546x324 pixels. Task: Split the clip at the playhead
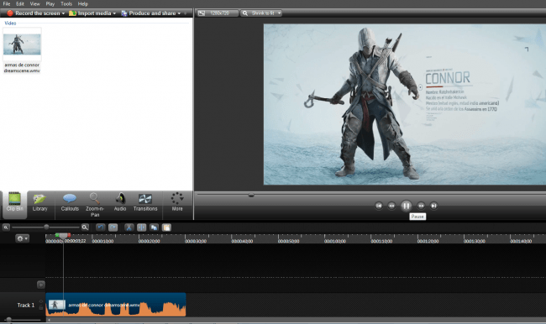[141, 227]
